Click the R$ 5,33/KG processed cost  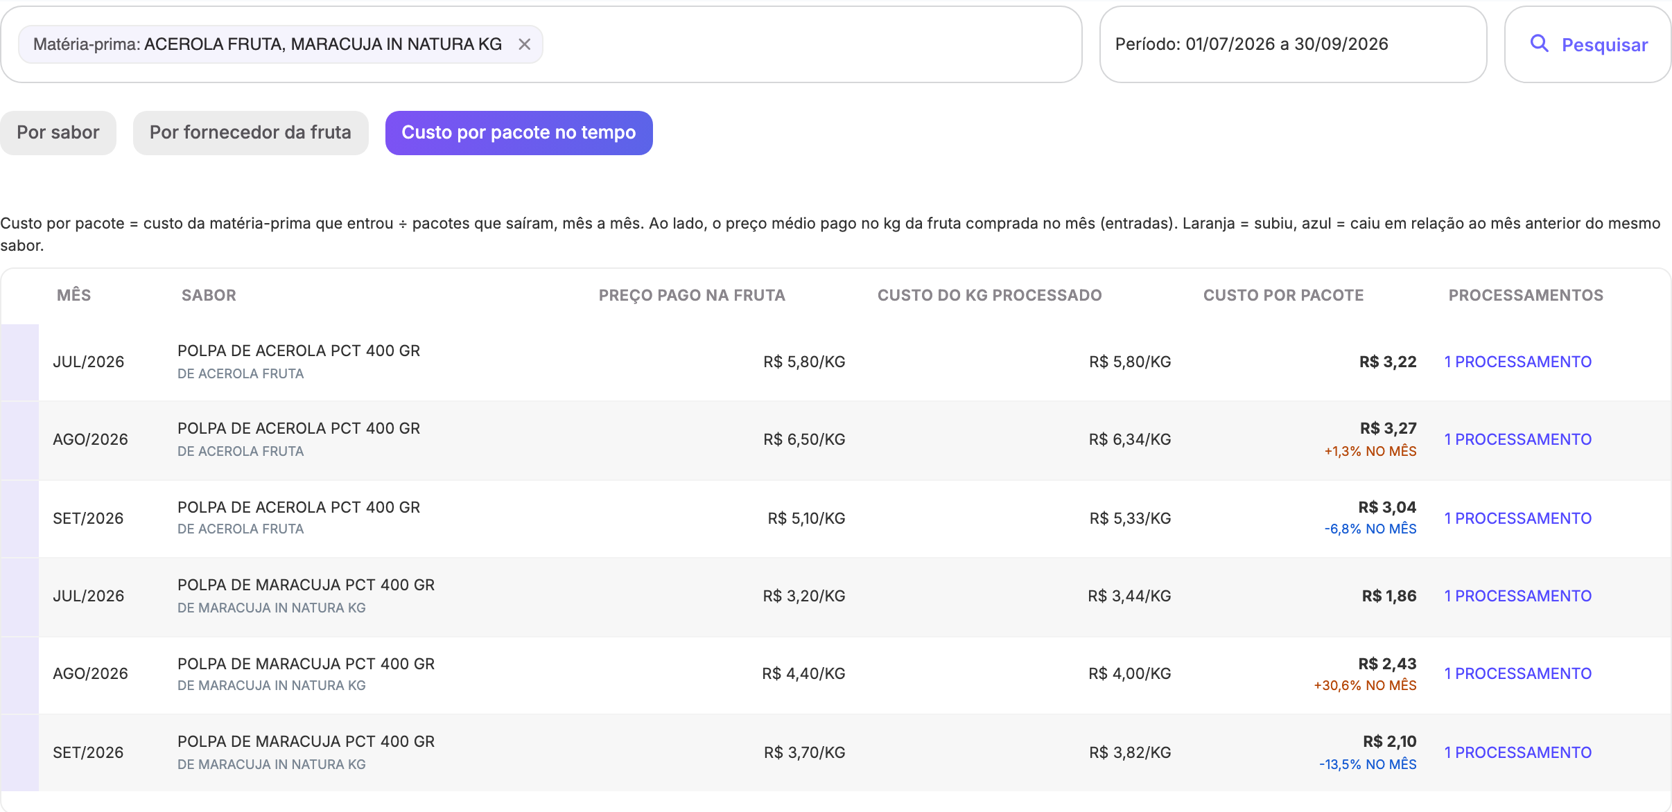(1130, 518)
